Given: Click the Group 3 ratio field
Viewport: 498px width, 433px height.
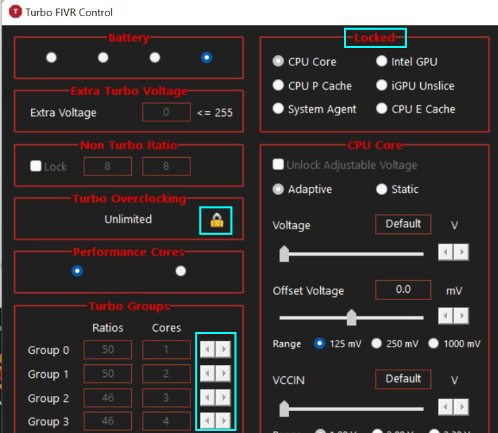Looking at the screenshot, I should (x=107, y=421).
